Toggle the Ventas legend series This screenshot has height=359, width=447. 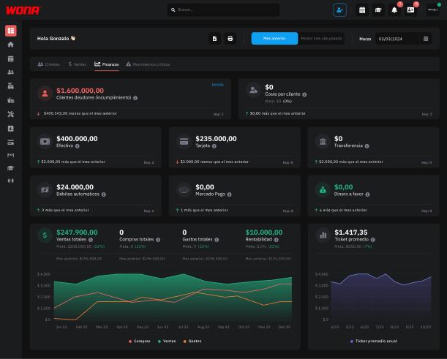[x=167, y=341]
